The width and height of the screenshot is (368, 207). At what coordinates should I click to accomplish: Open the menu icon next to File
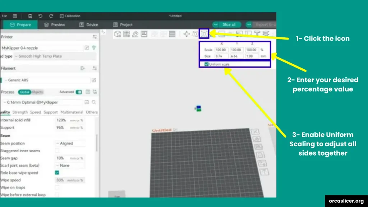15,16
